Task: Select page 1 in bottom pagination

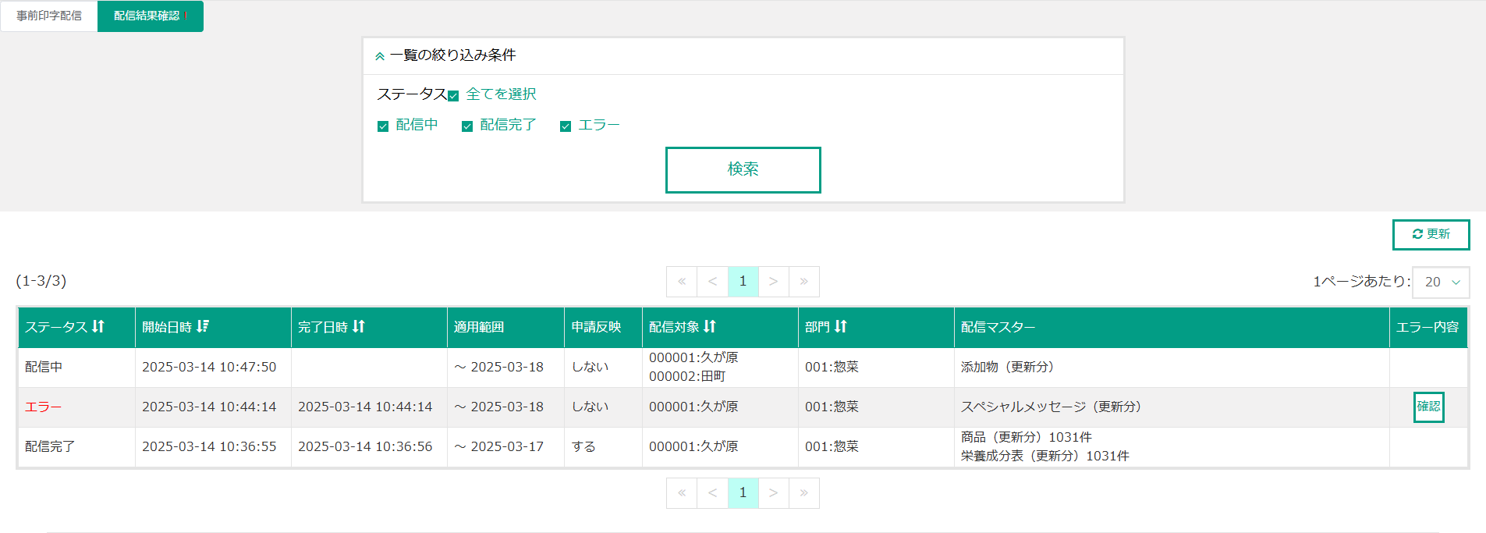Action: pyautogui.click(x=743, y=493)
